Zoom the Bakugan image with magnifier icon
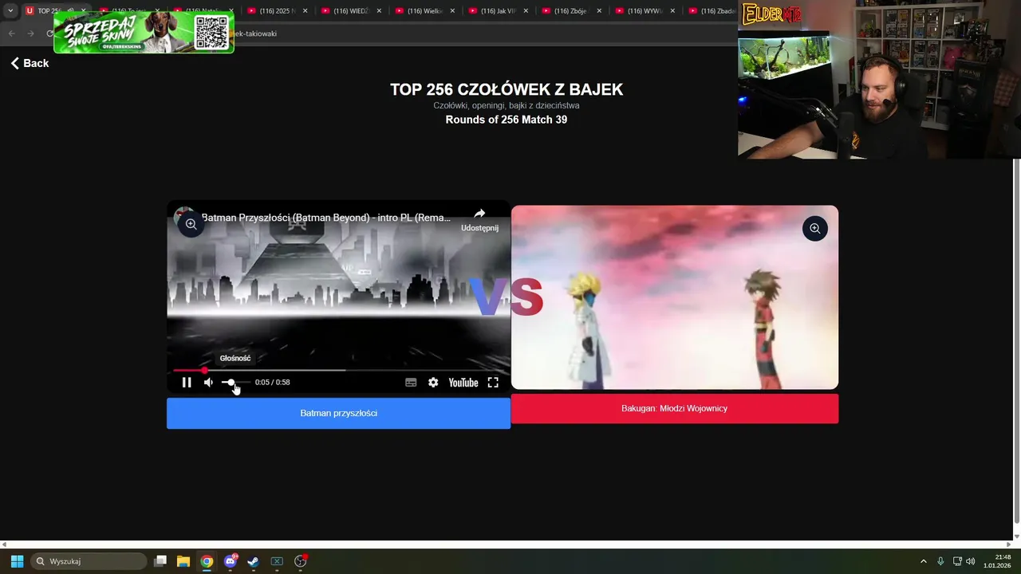The height and width of the screenshot is (574, 1021). coord(814,229)
